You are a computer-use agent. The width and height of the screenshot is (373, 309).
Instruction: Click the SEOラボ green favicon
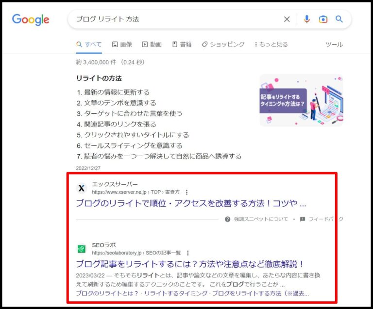[x=82, y=249]
